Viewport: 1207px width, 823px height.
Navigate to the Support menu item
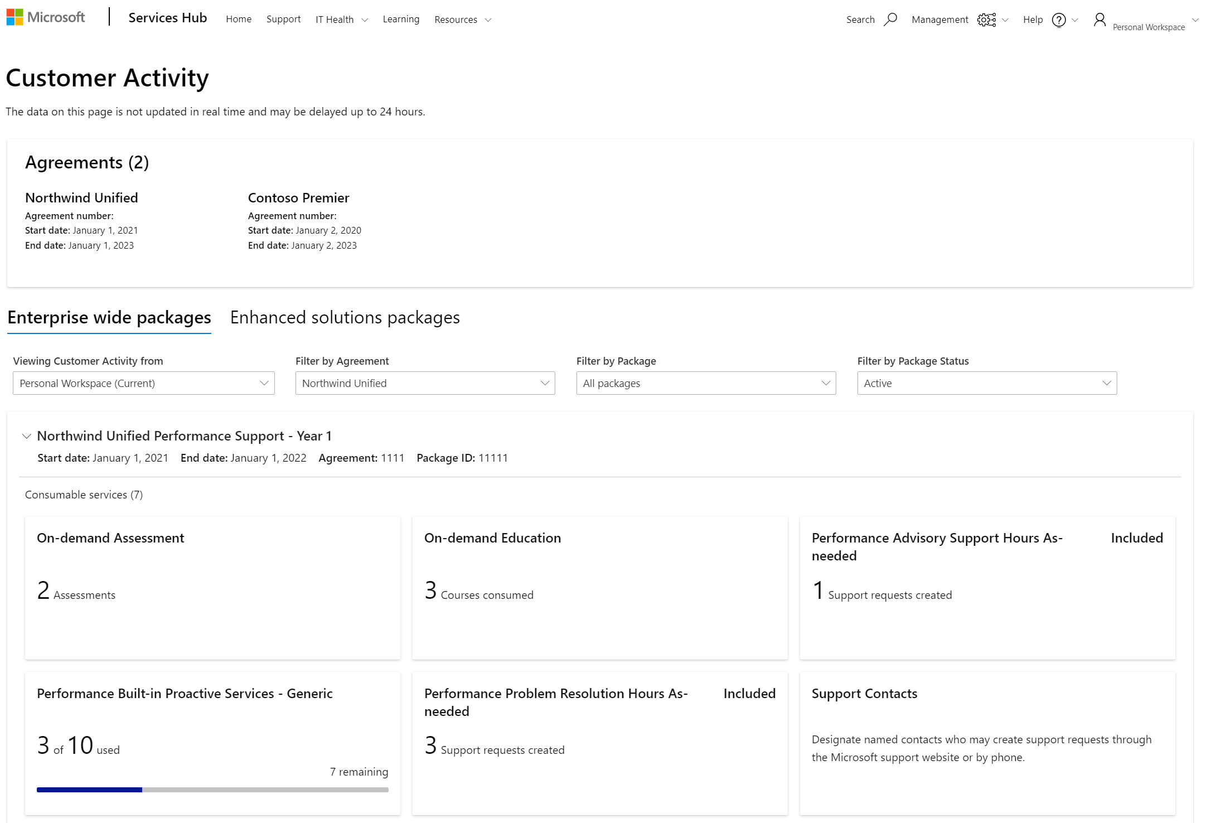tap(282, 18)
